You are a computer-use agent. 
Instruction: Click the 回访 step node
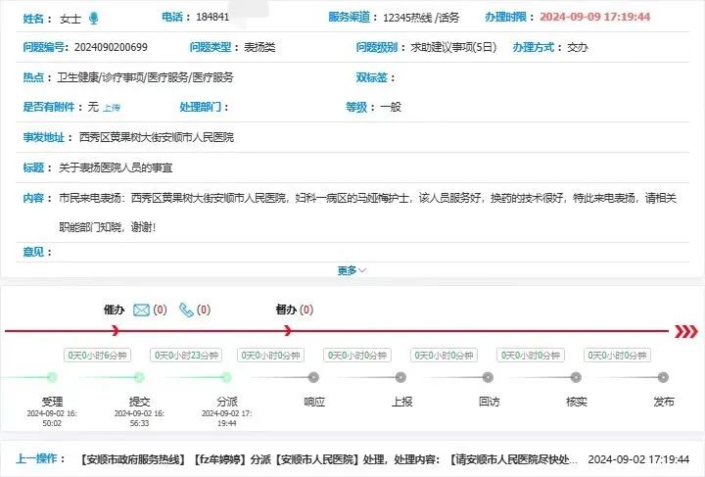point(488,377)
